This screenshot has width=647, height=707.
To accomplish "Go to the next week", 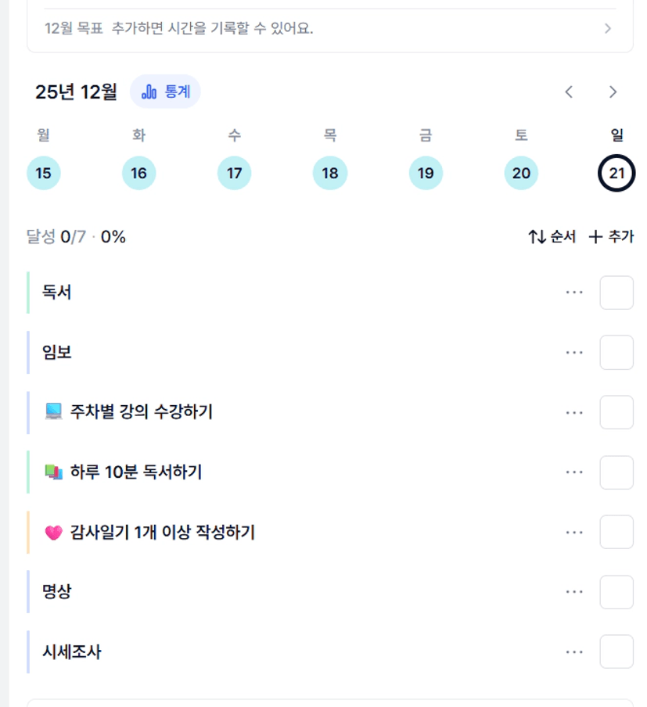I will tap(613, 92).
